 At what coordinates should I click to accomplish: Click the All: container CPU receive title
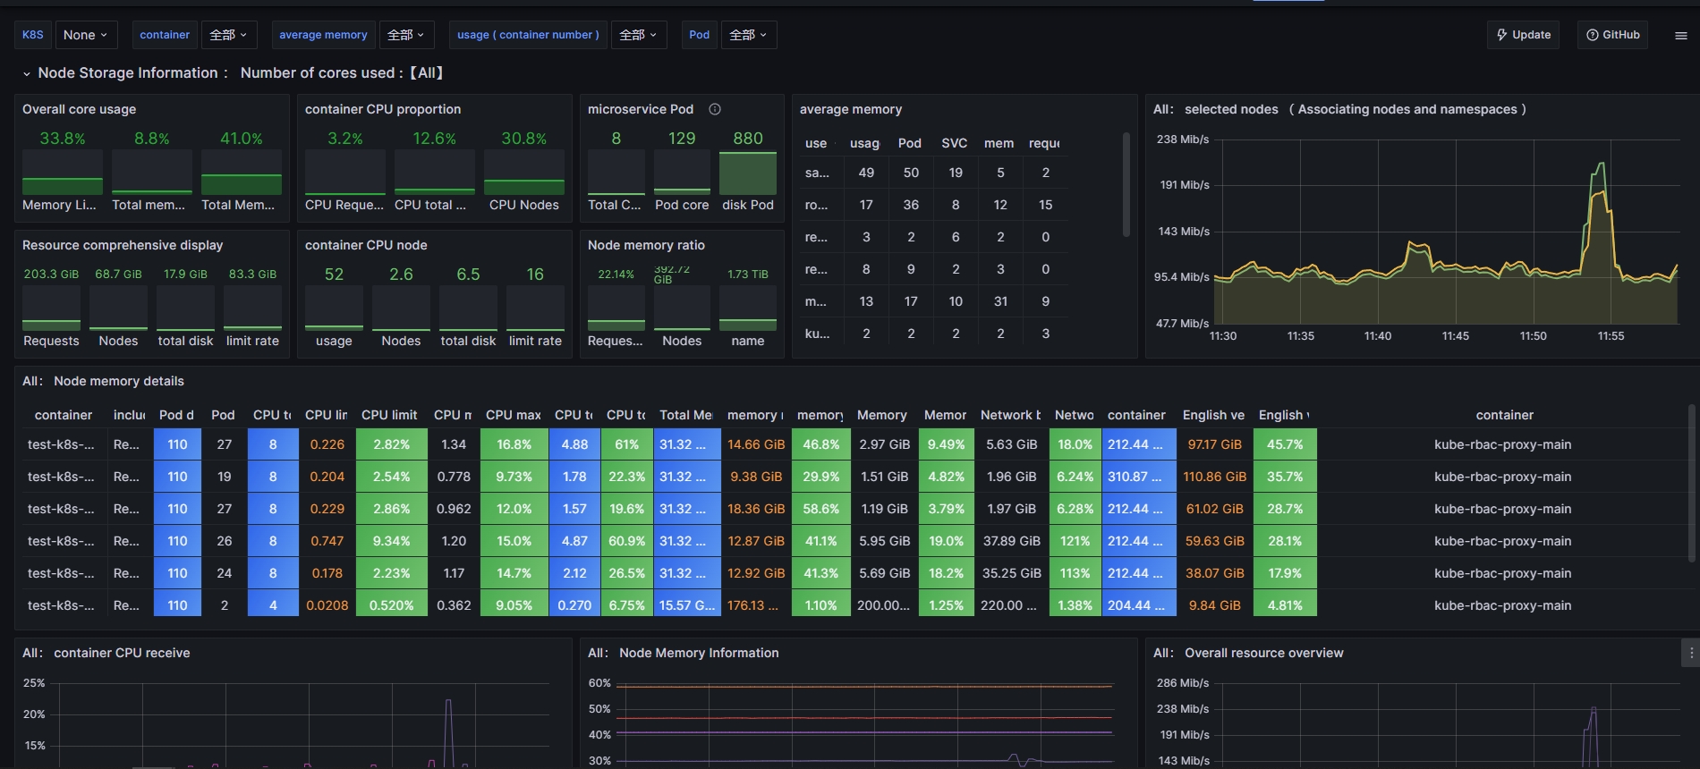[x=106, y=653]
